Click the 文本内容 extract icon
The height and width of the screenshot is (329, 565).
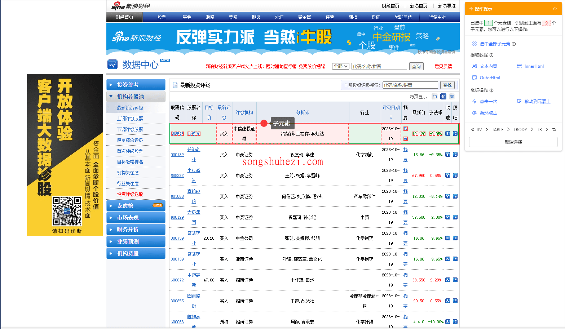[474, 66]
